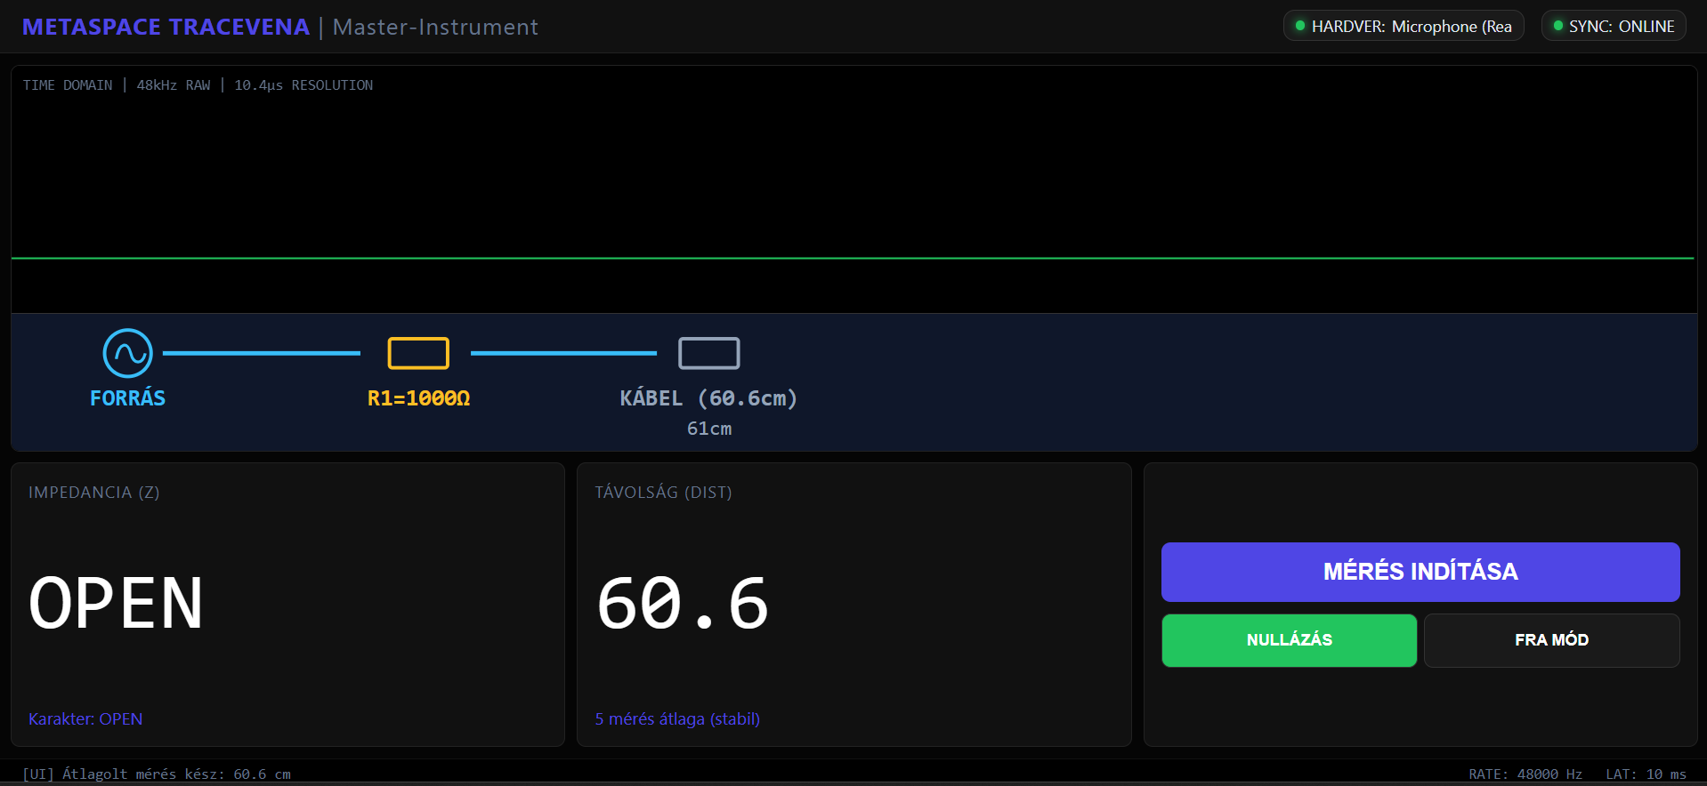Click the 60.6 distance value
The image size is (1707, 786).
pyautogui.click(x=682, y=604)
